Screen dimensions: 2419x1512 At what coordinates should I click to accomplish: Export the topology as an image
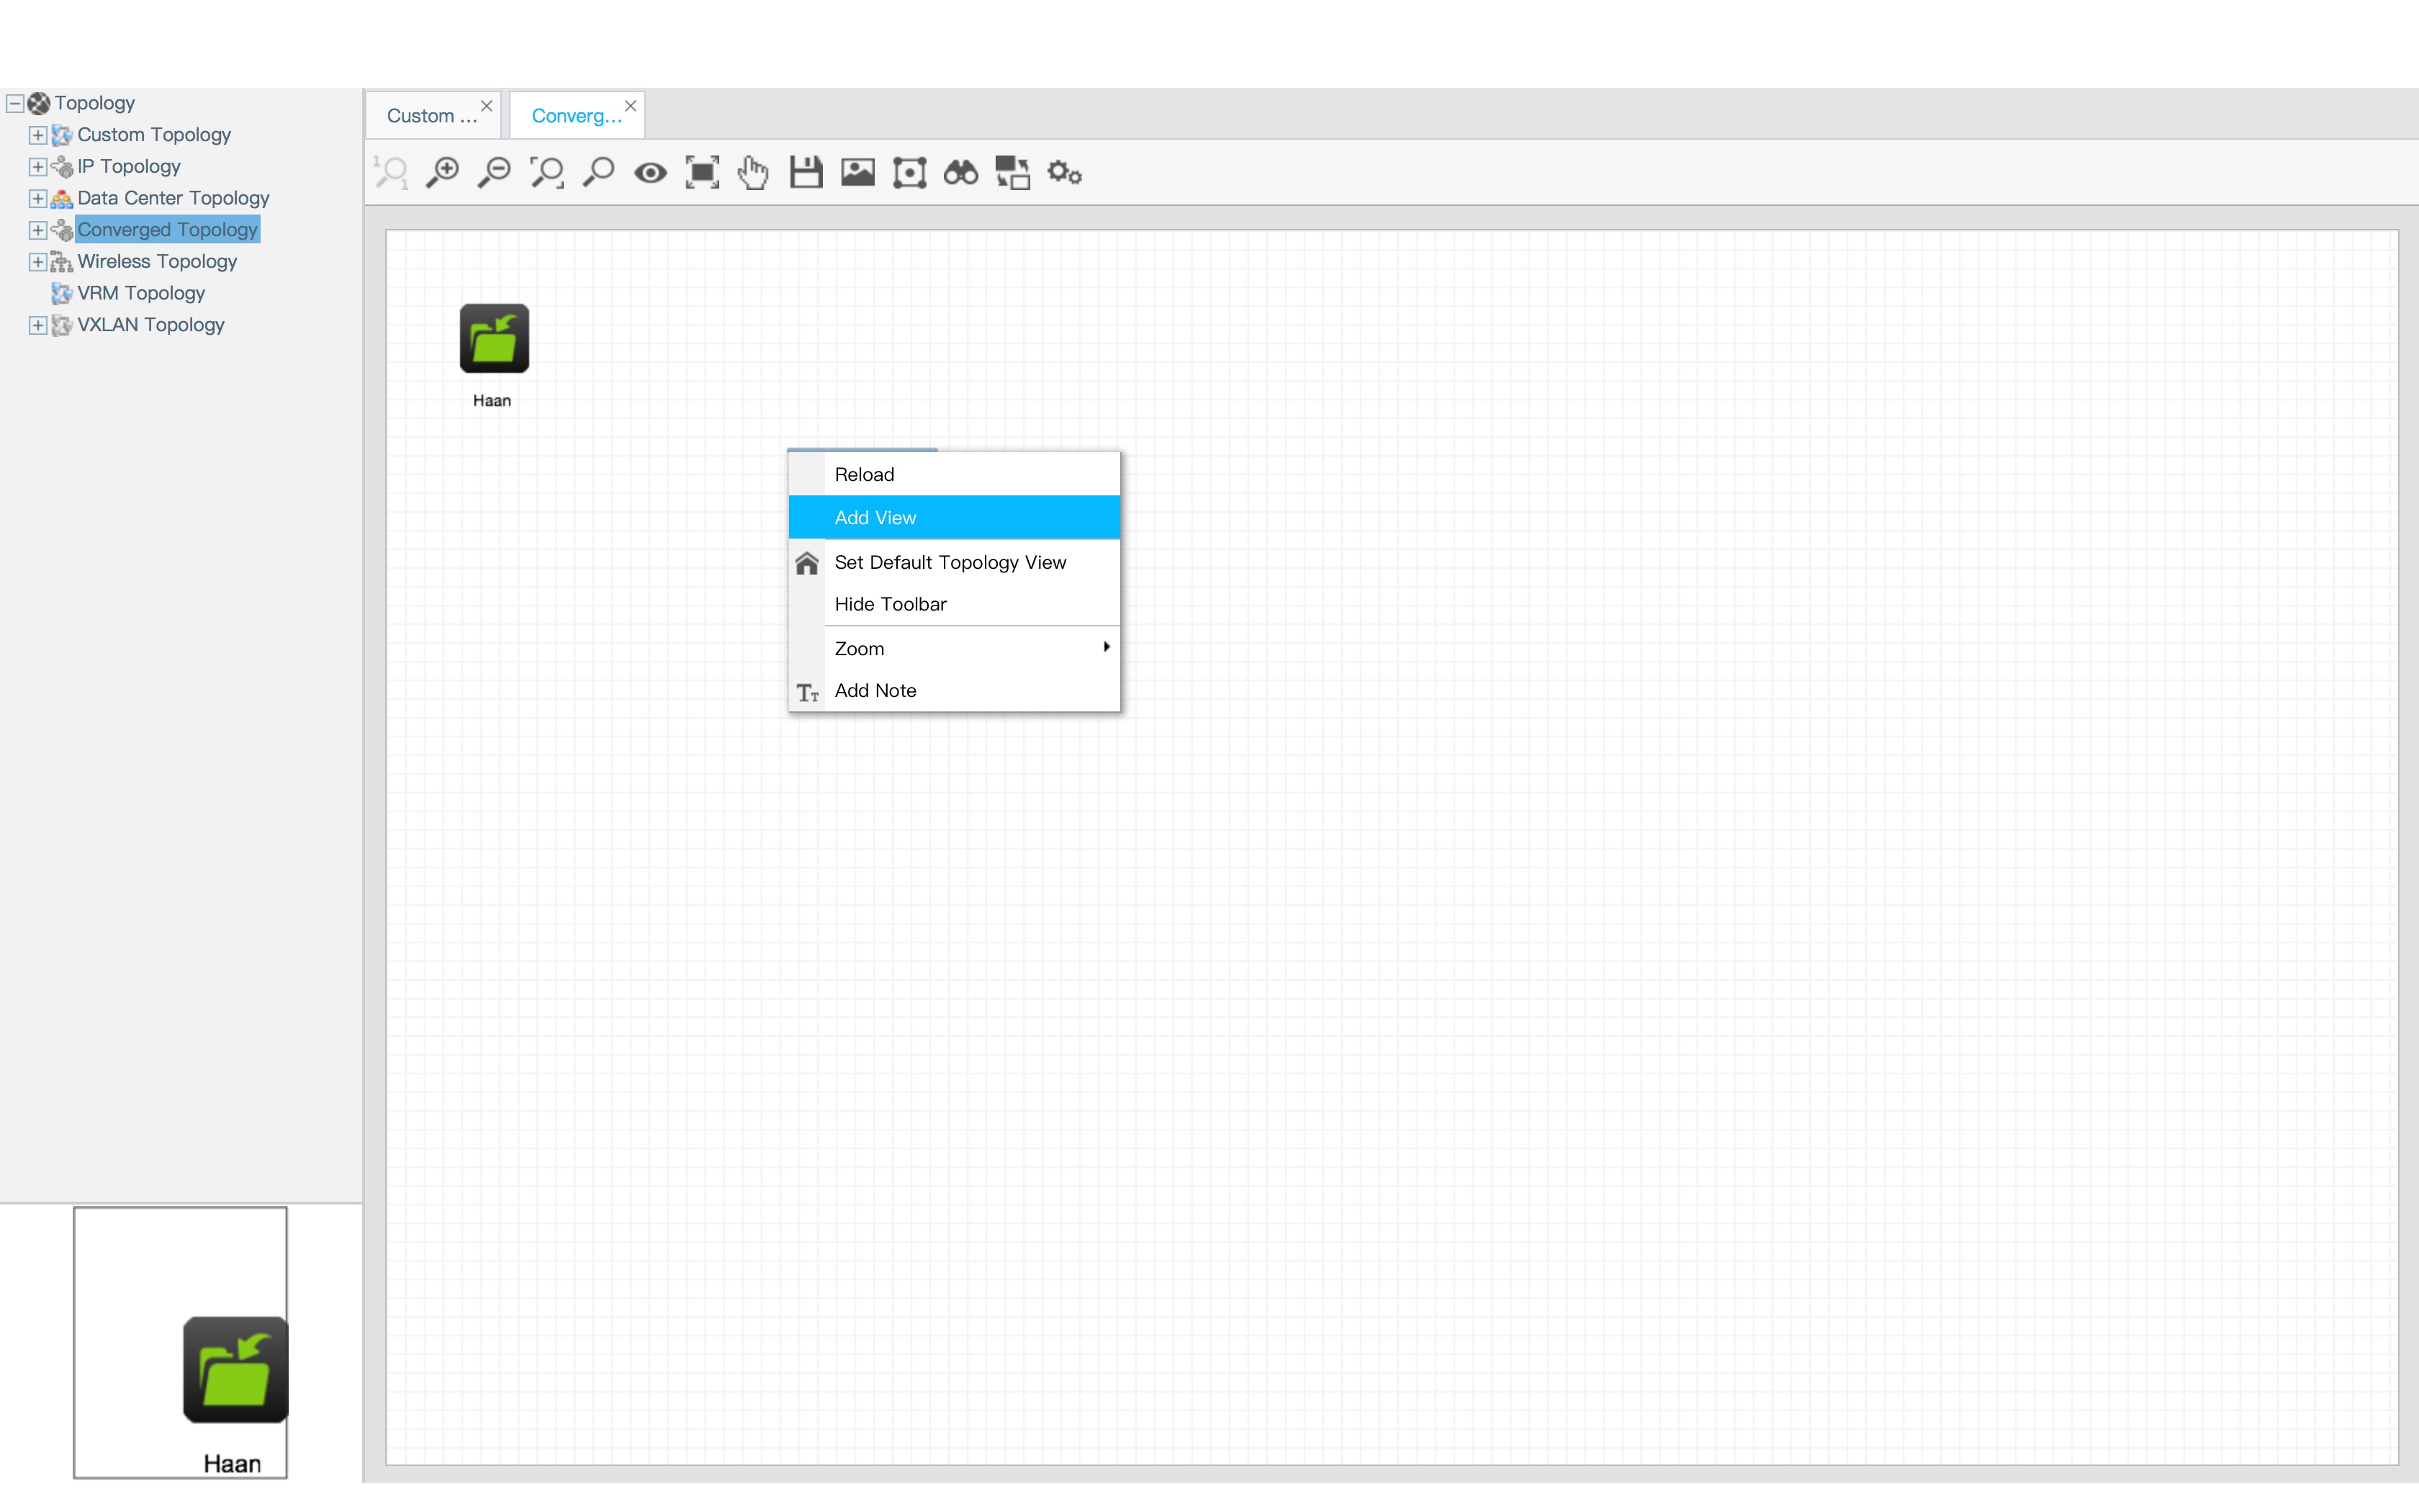pyautogui.click(x=857, y=172)
